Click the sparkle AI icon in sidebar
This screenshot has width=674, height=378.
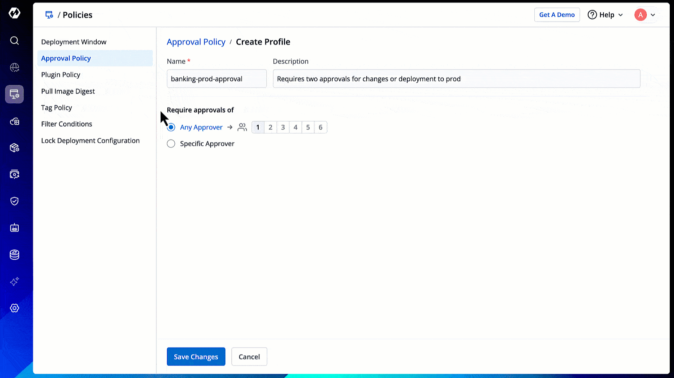coord(14,281)
